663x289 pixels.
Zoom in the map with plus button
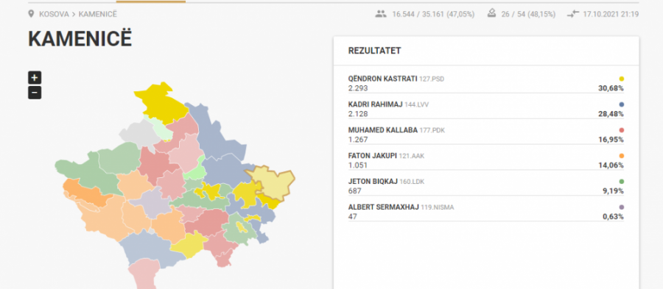(x=35, y=78)
